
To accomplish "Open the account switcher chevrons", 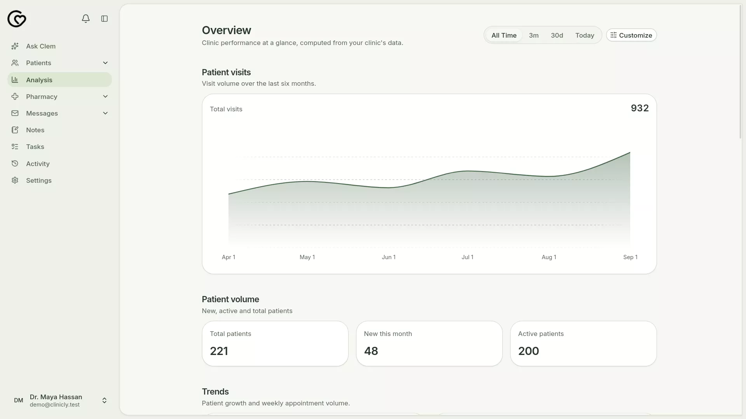I will [105, 400].
